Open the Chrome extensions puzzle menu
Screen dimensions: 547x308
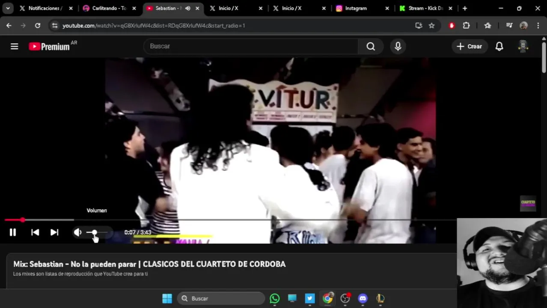click(x=467, y=26)
